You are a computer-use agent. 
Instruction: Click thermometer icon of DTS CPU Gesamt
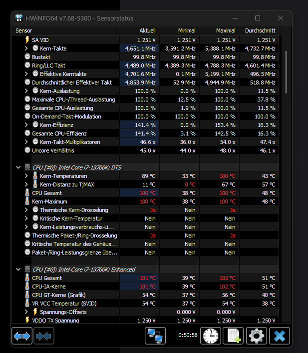(x=27, y=193)
